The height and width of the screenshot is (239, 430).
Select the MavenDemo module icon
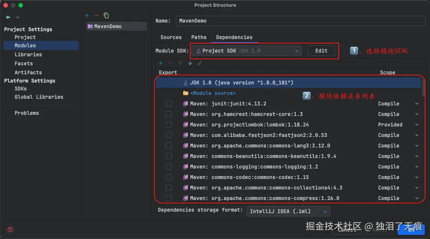click(x=90, y=26)
